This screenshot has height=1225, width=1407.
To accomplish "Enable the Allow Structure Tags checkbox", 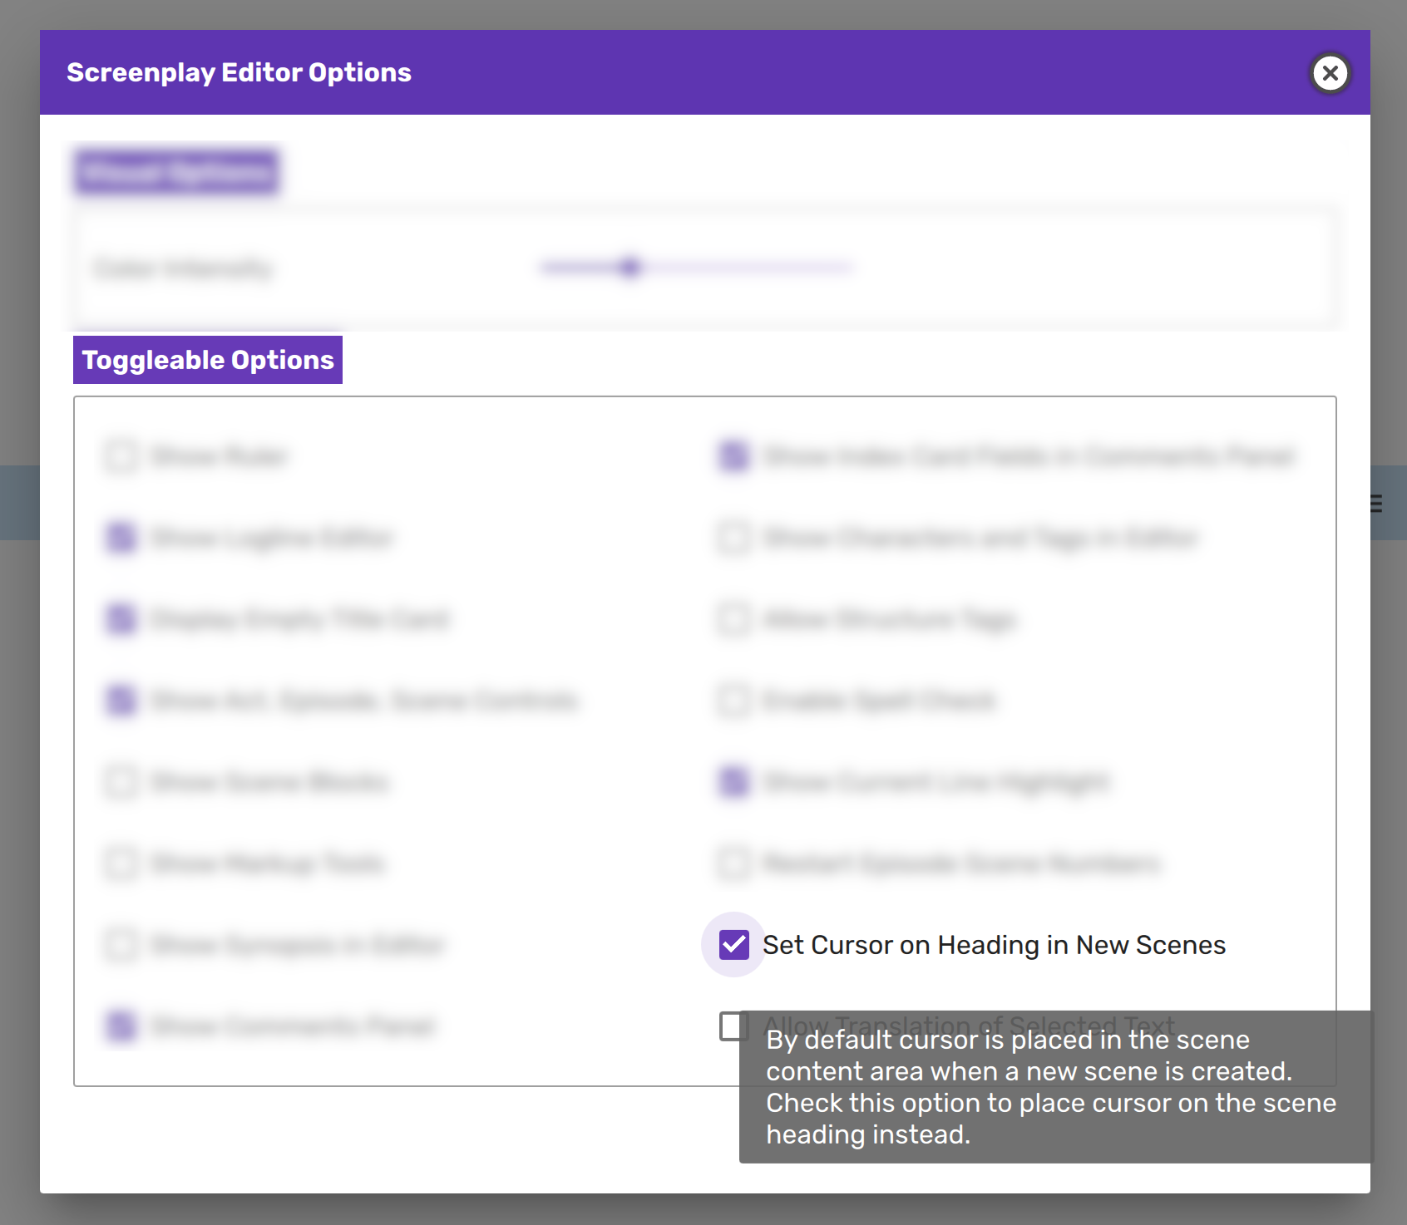I will click(x=733, y=619).
